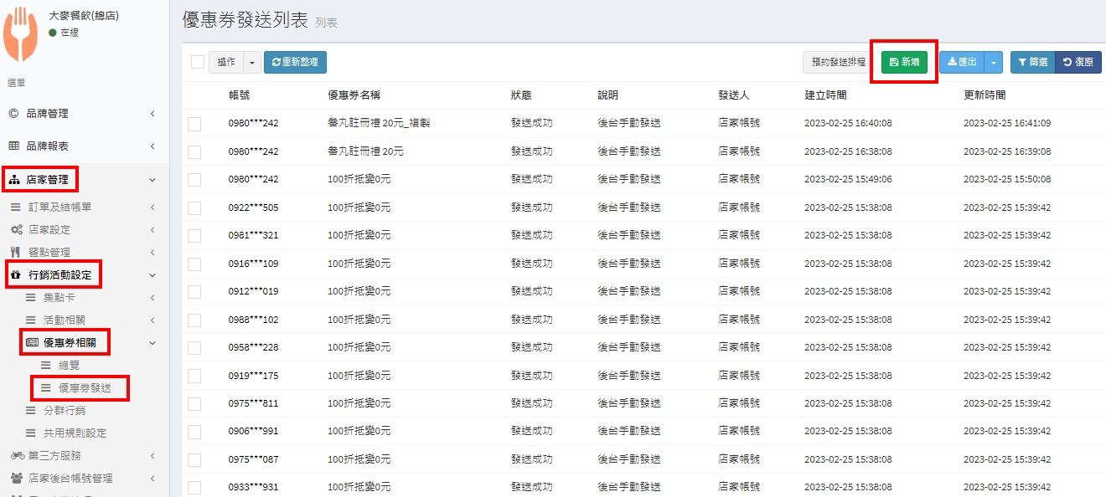Click the 行銷活動設定 gift icon
This screenshot has height=497, width=1106.
point(15,274)
